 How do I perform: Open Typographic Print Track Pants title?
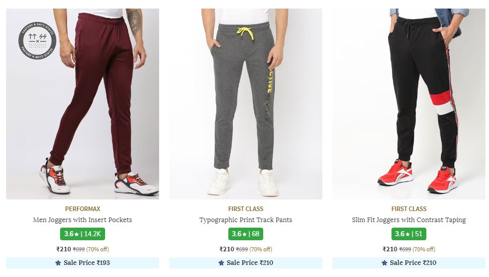pyautogui.click(x=246, y=220)
